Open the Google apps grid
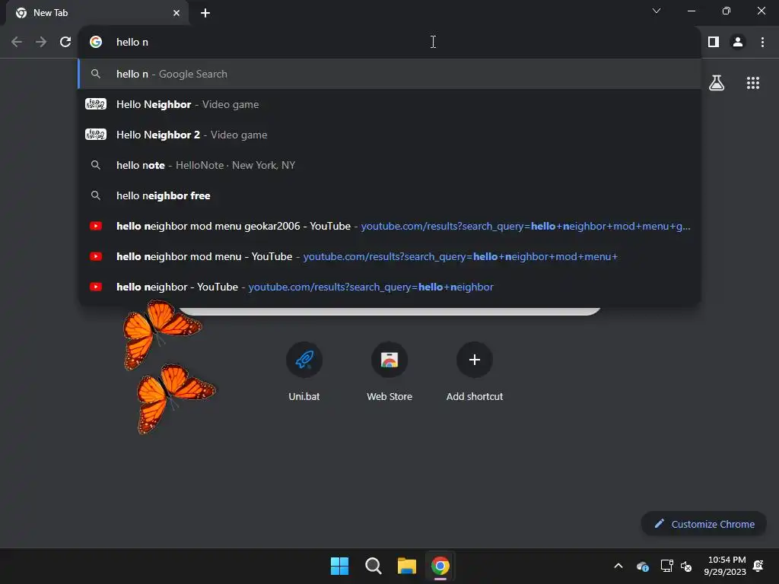This screenshot has width=779, height=584. point(753,83)
